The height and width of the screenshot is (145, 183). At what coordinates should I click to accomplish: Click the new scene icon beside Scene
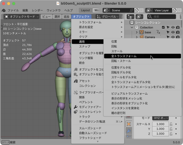click(x=136, y=10)
